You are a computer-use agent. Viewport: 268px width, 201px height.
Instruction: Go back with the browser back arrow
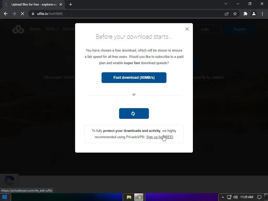click(6, 14)
